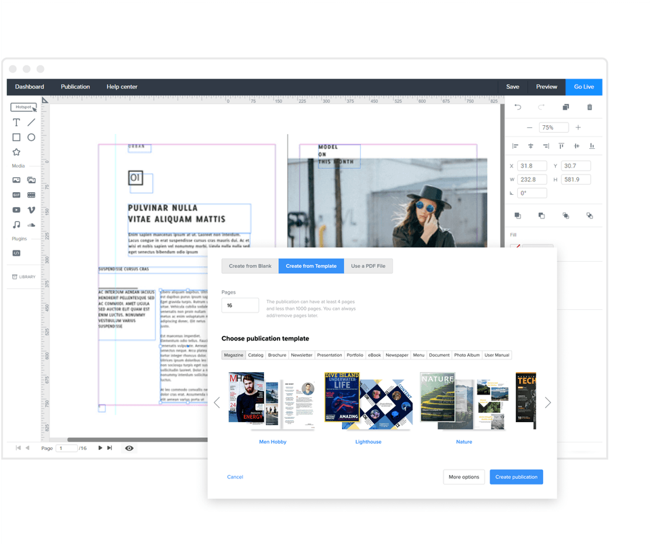Switch to the Create from Blank tab

(249, 266)
